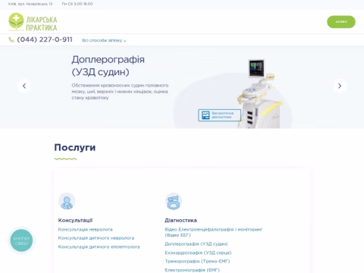Go to the previous slide with the left arrow
This screenshot has width=364, height=273.
pyautogui.click(x=24, y=86)
